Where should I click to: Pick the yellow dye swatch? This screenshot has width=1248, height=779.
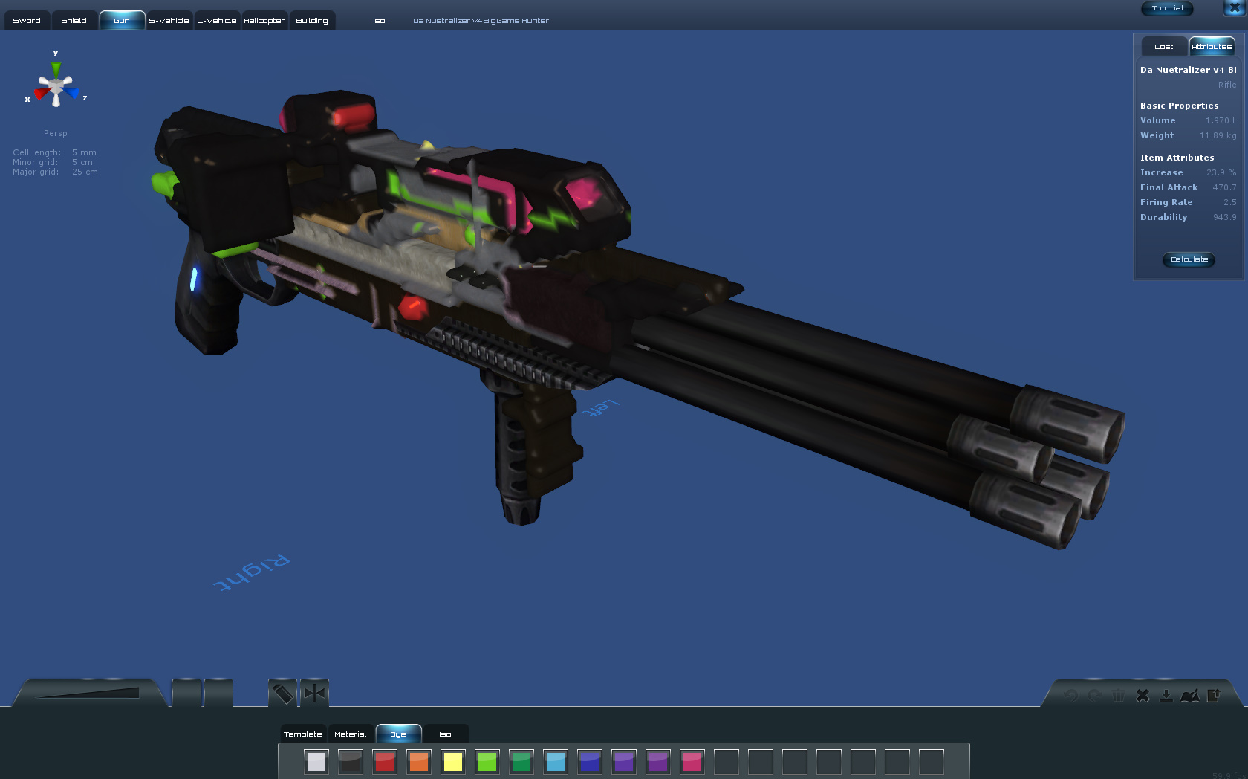click(x=453, y=762)
